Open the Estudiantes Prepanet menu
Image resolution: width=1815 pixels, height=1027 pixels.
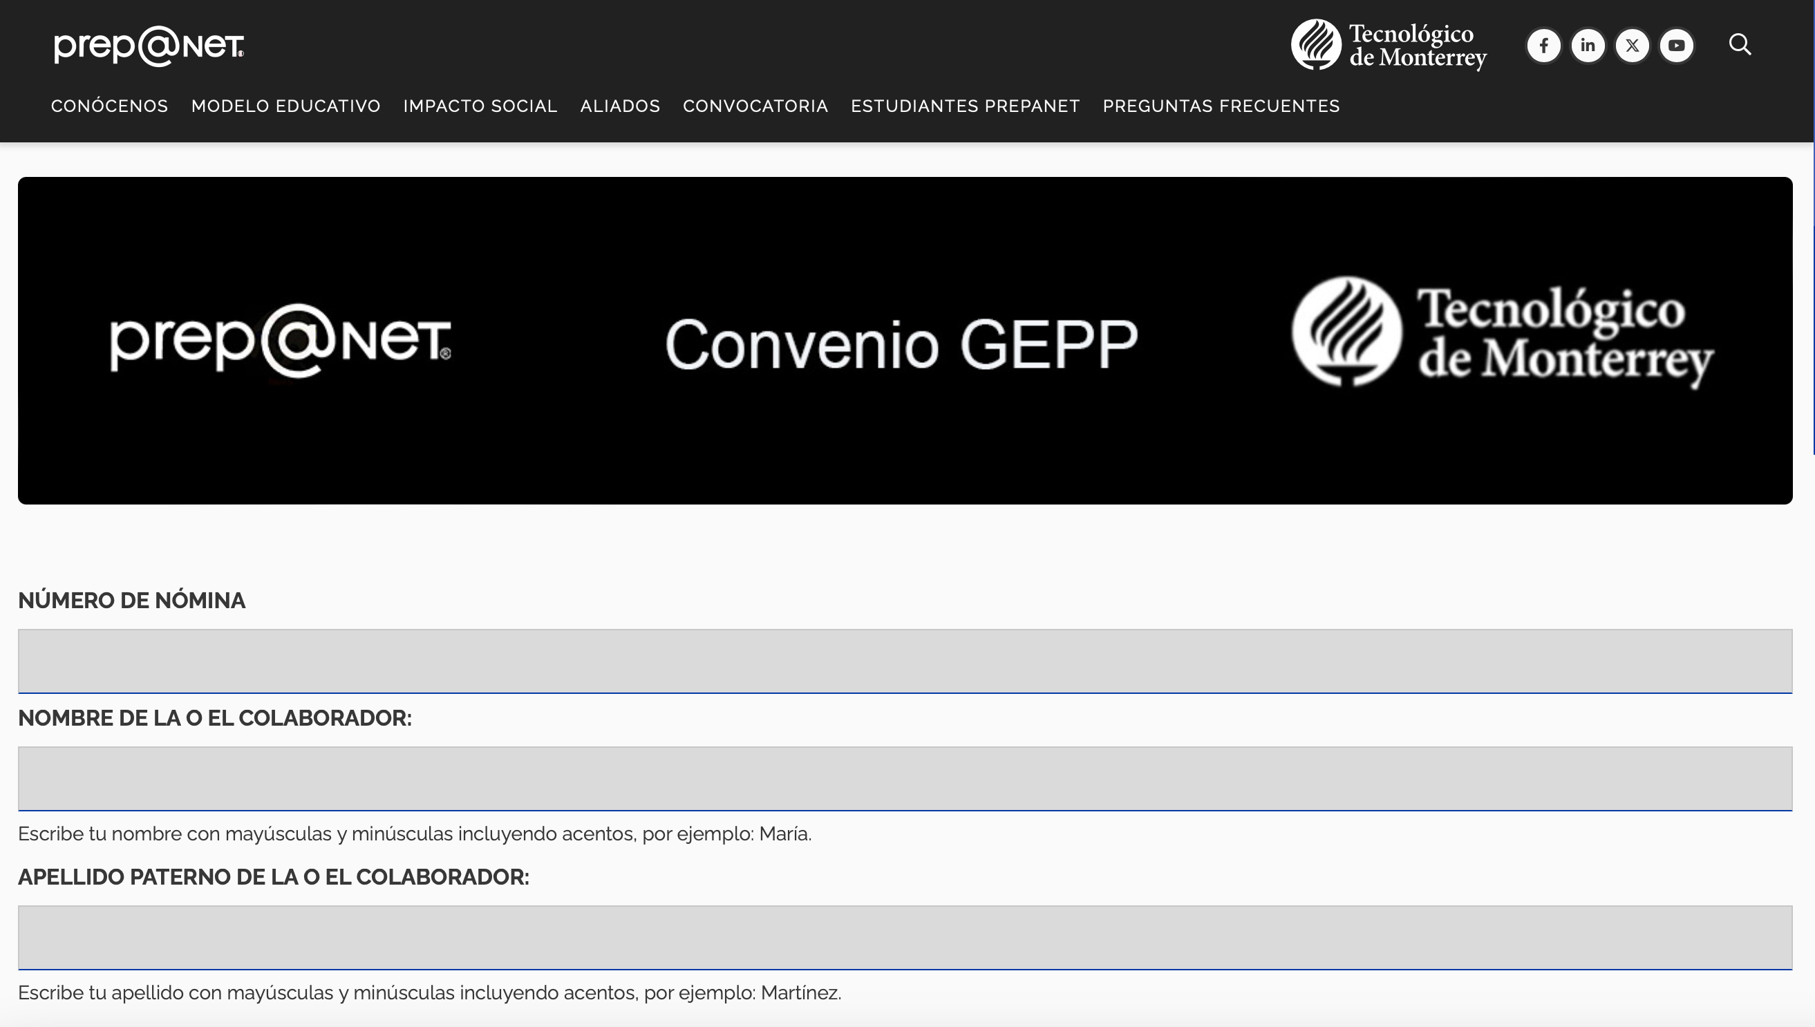[x=965, y=106]
